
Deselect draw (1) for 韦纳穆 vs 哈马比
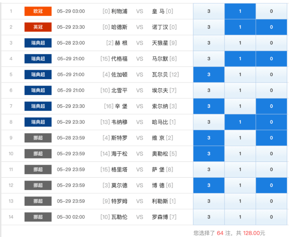tap(240, 122)
